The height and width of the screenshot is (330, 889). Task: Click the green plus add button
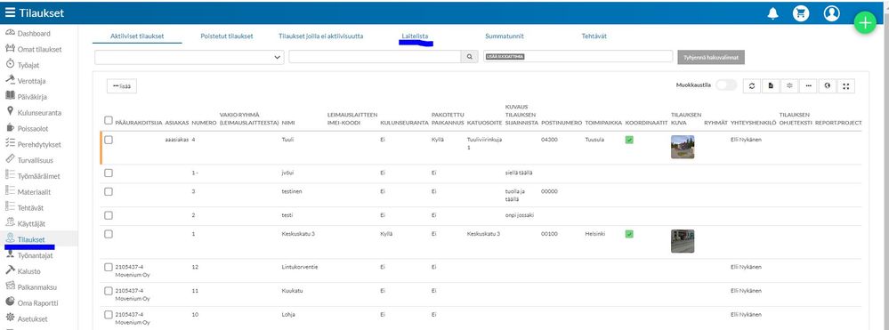(865, 22)
